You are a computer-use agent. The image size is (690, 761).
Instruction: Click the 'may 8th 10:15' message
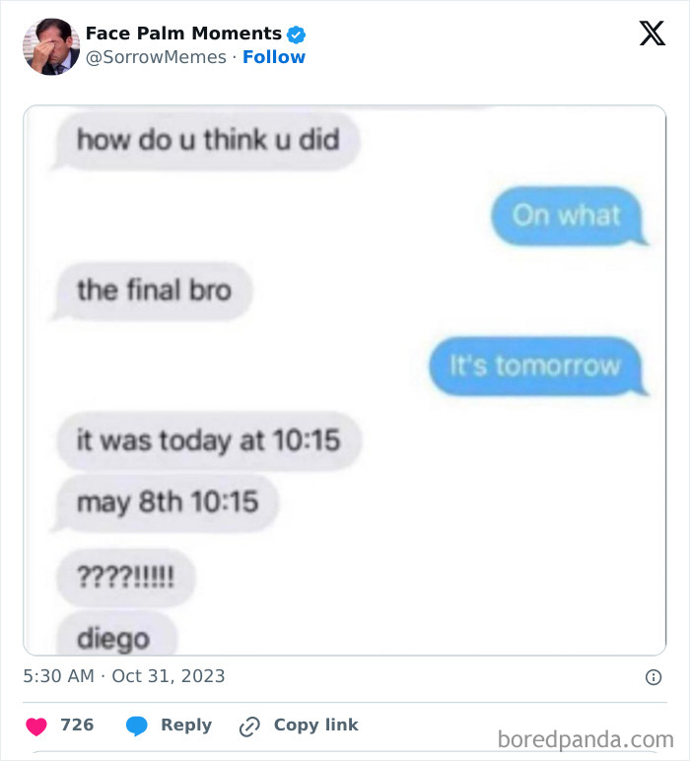[x=168, y=503]
